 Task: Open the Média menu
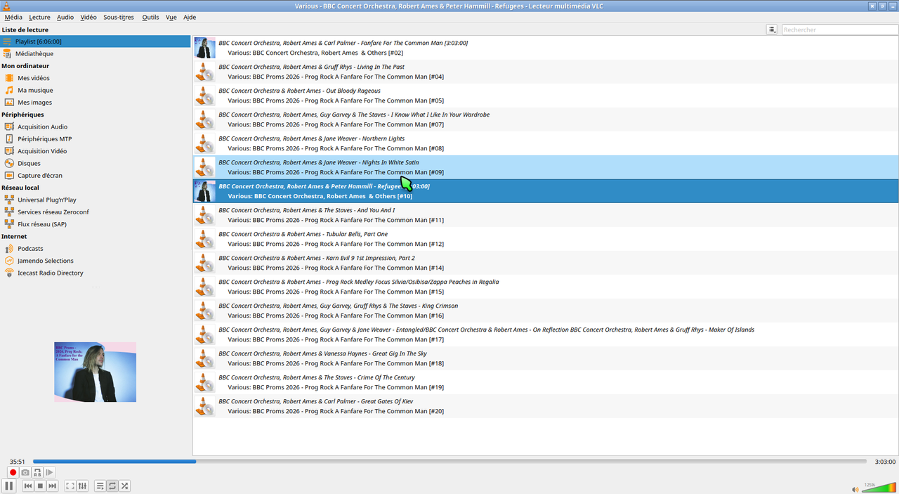click(13, 17)
